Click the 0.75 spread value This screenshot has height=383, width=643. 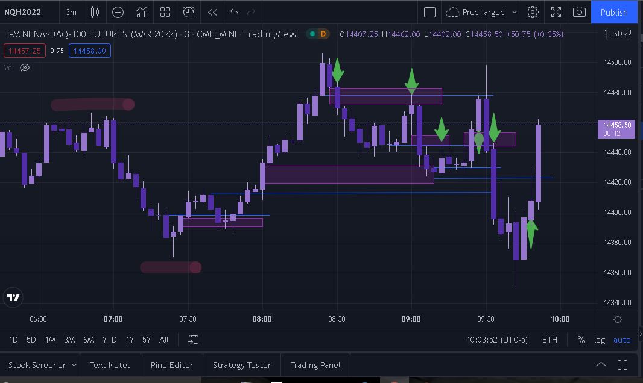[57, 51]
